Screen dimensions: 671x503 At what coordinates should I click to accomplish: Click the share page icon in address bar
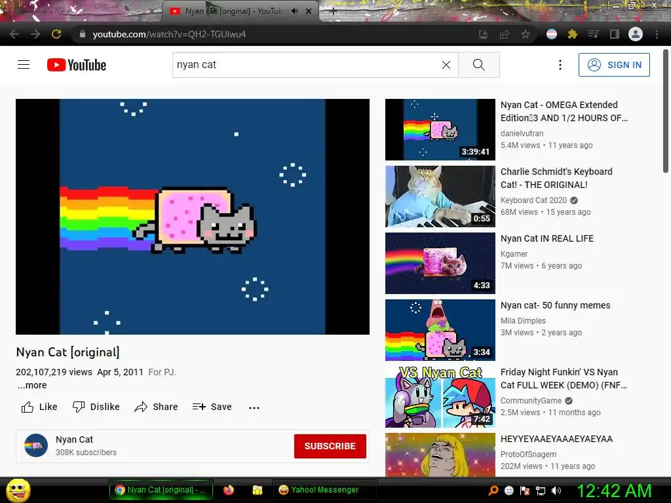(x=505, y=34)
